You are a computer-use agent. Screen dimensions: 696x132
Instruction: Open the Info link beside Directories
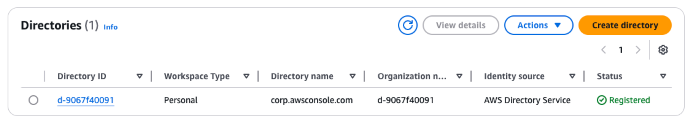point(110,27)
